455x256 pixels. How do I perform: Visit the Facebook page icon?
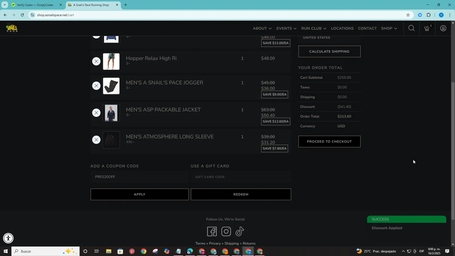pos(212,231)
